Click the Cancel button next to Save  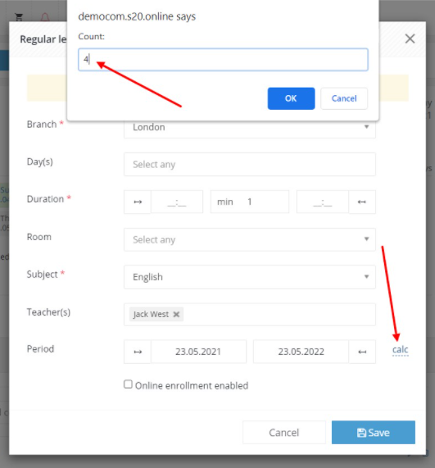click(284, 433)
